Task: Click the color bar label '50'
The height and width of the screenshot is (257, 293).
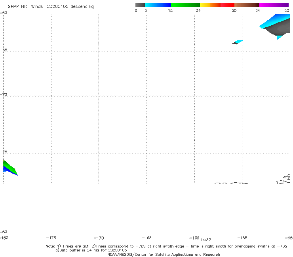Action: coord(234,11)
